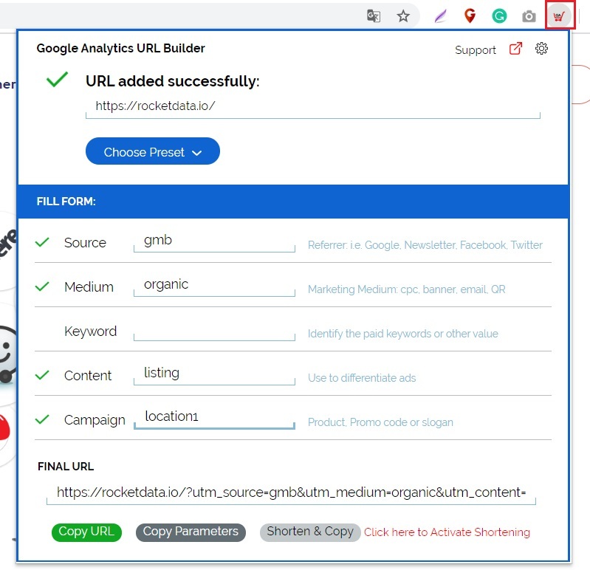Edit the Source field containing gmb
The height and width of the screenshot is (570, 590).
point(214,241)
